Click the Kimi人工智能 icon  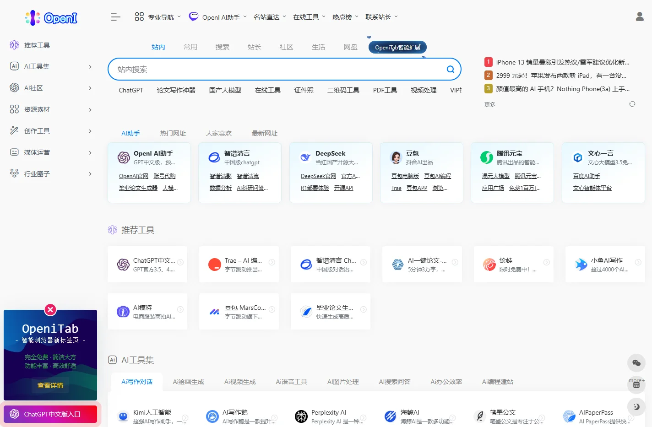point(123,416)
